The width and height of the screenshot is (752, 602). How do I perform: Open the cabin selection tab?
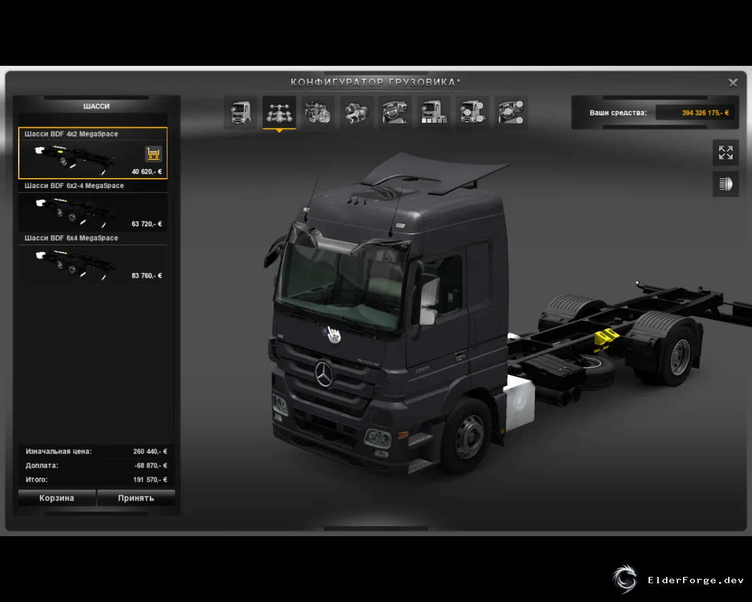click(x=241, y=113)
